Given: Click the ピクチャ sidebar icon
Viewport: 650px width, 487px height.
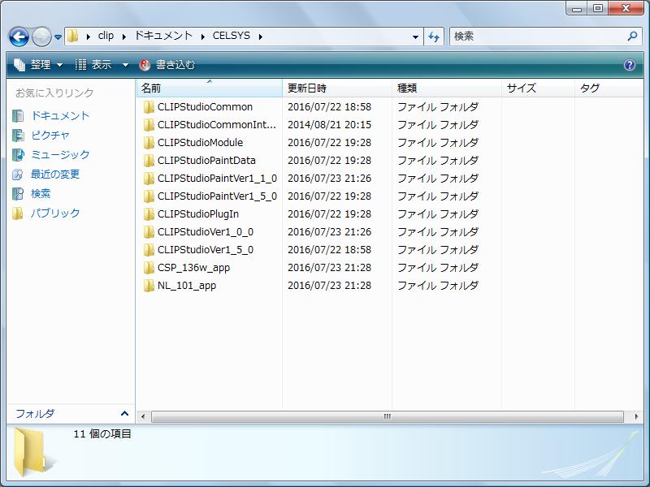Looking at the screenshot, I should click(18, 136).
